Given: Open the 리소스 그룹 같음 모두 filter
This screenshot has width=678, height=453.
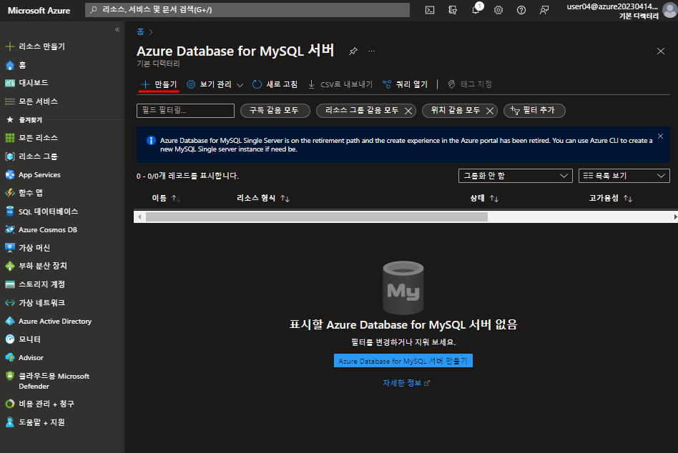Looking at the screenshot, I should (361, 111).
